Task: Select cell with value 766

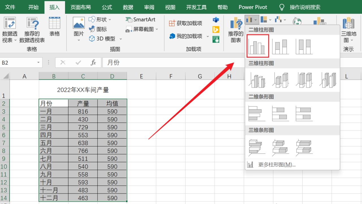Action: [x=83, y=151]
